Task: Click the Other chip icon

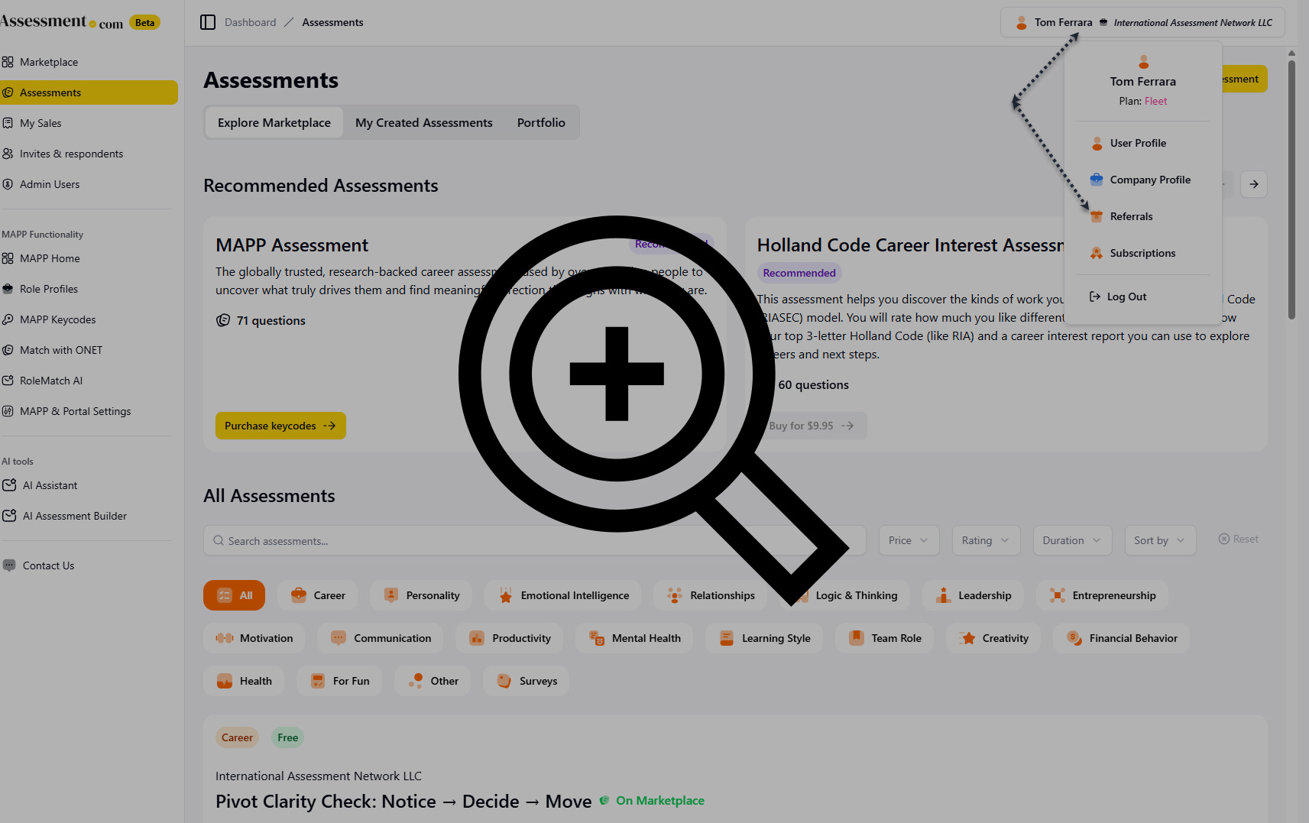Action: coord(416,681)
